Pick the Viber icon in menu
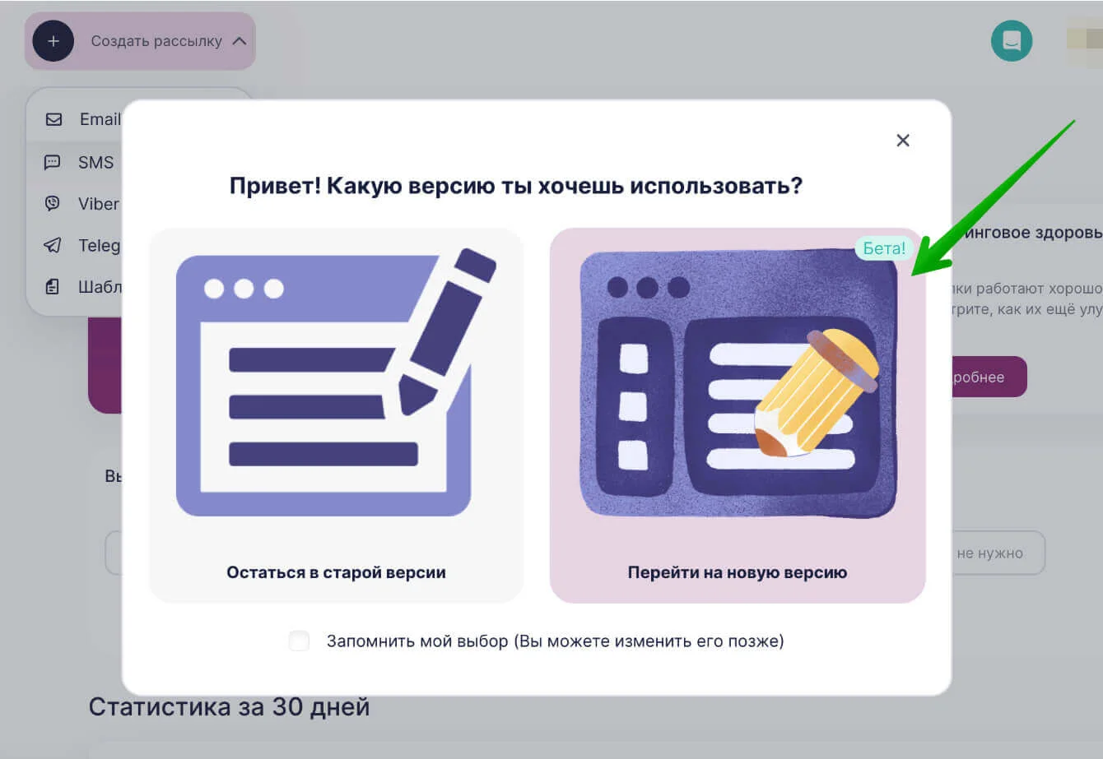This screenshot has height=759, width=1103. point(52,203)
